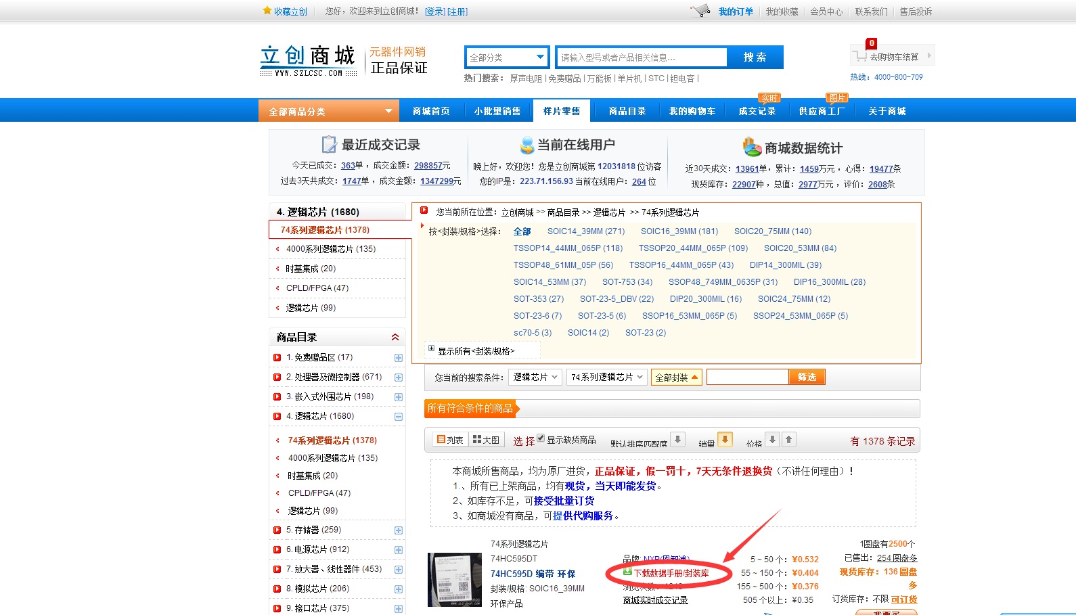The image size is (1076, 615).
Task: Collapse the 4. 逻辑芯片 category tree
Action: 399,417
